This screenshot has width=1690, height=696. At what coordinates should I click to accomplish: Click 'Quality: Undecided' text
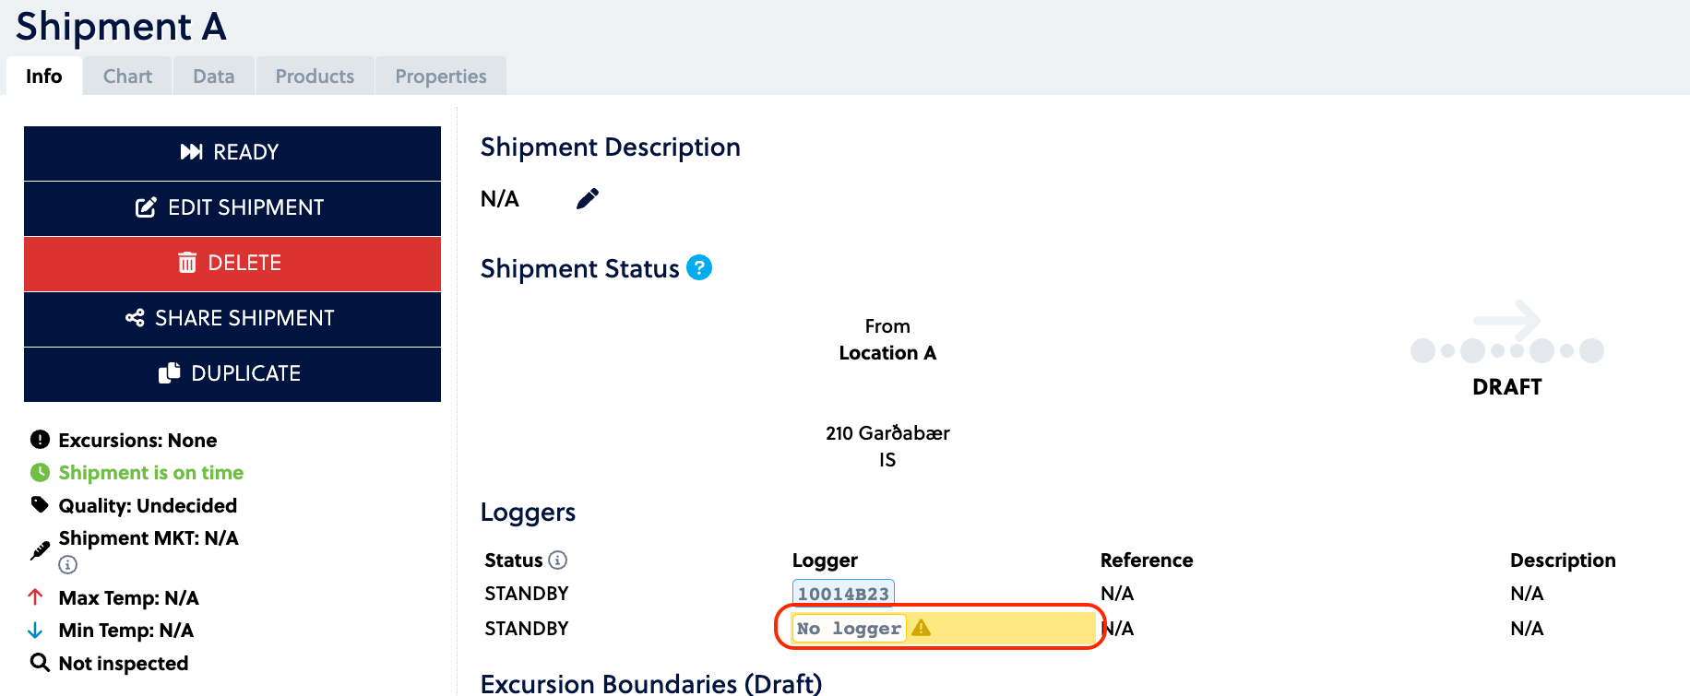tap(148, 506)
